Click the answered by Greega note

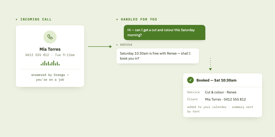click(x=50, y=77)
